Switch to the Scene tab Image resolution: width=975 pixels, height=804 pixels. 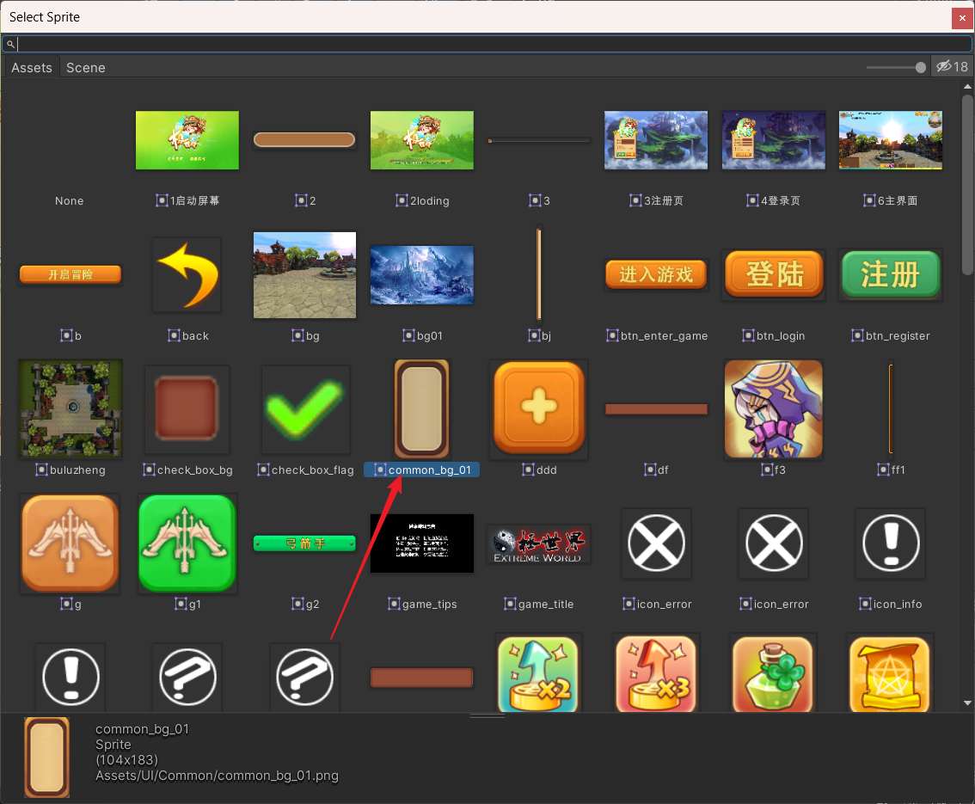click(x=86, y=68)
